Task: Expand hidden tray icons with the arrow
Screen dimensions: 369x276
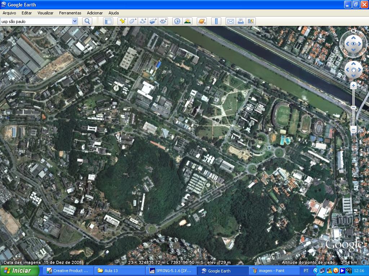Action: 316,271
